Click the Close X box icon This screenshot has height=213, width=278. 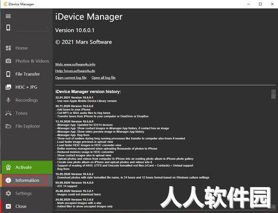click(x=8, y=206)
